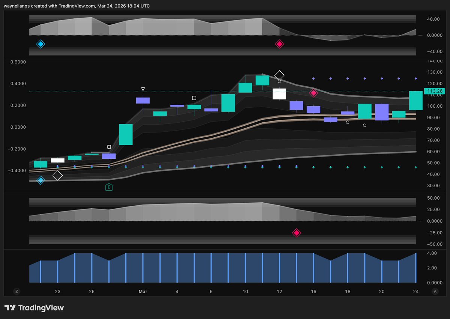Click the '60.00' price scale value
The image size is (450, 319).
click(433, 152)
